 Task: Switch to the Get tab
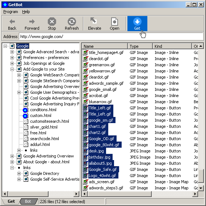click(x=11, y=201)
